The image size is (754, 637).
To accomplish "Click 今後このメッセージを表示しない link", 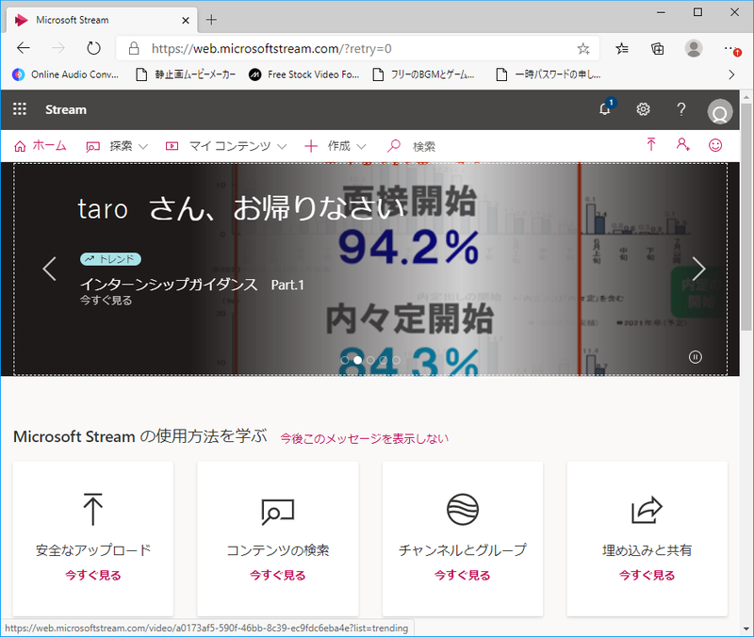I will tap(365, 438).
